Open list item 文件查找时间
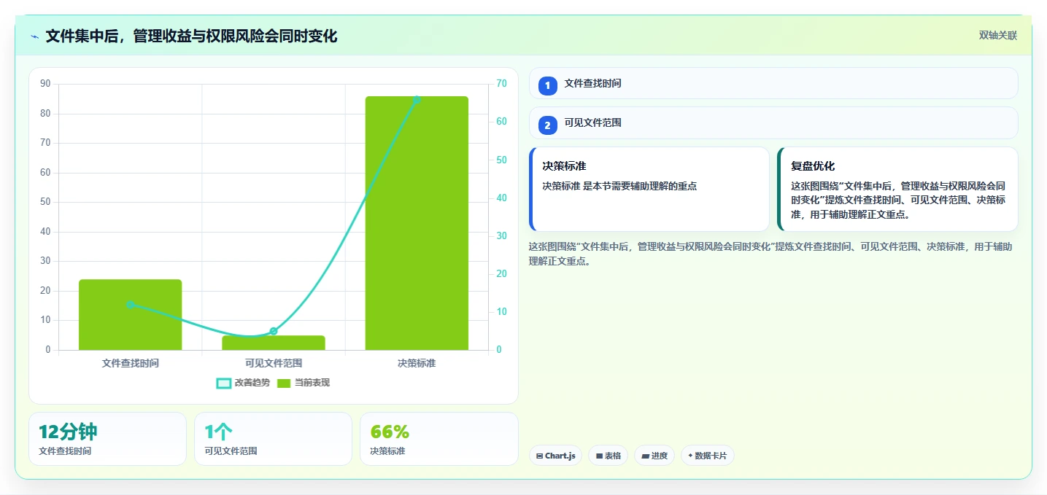The width and height of the screenshot is (1047, 495). (773, 83)
